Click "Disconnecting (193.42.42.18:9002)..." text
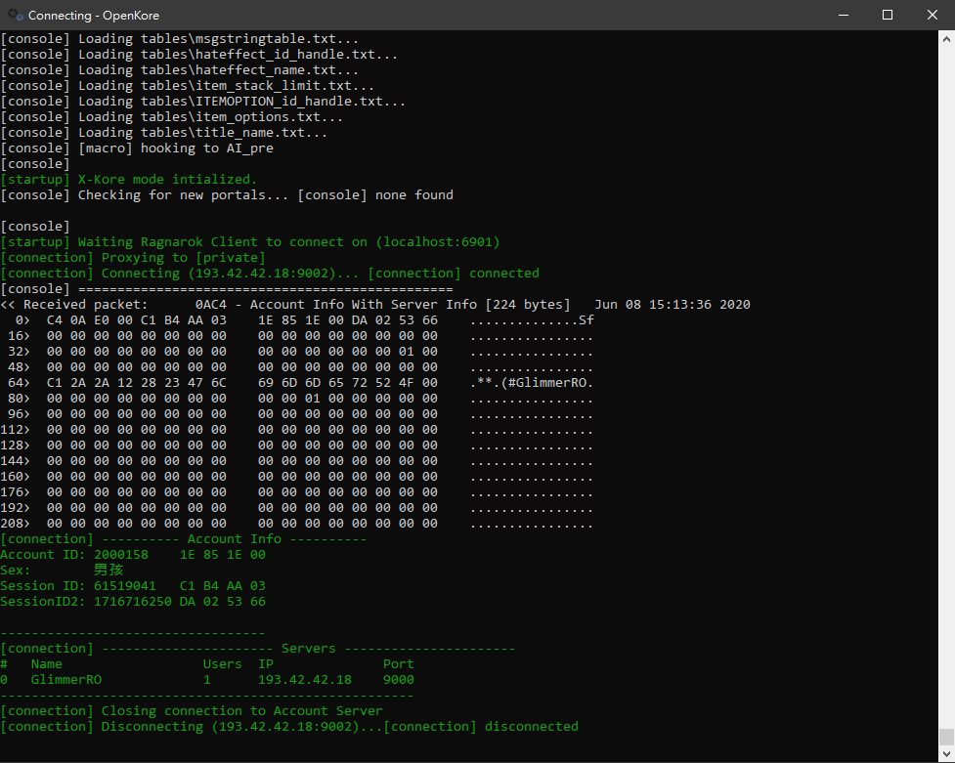955x763 pixels. pos(241,727)
